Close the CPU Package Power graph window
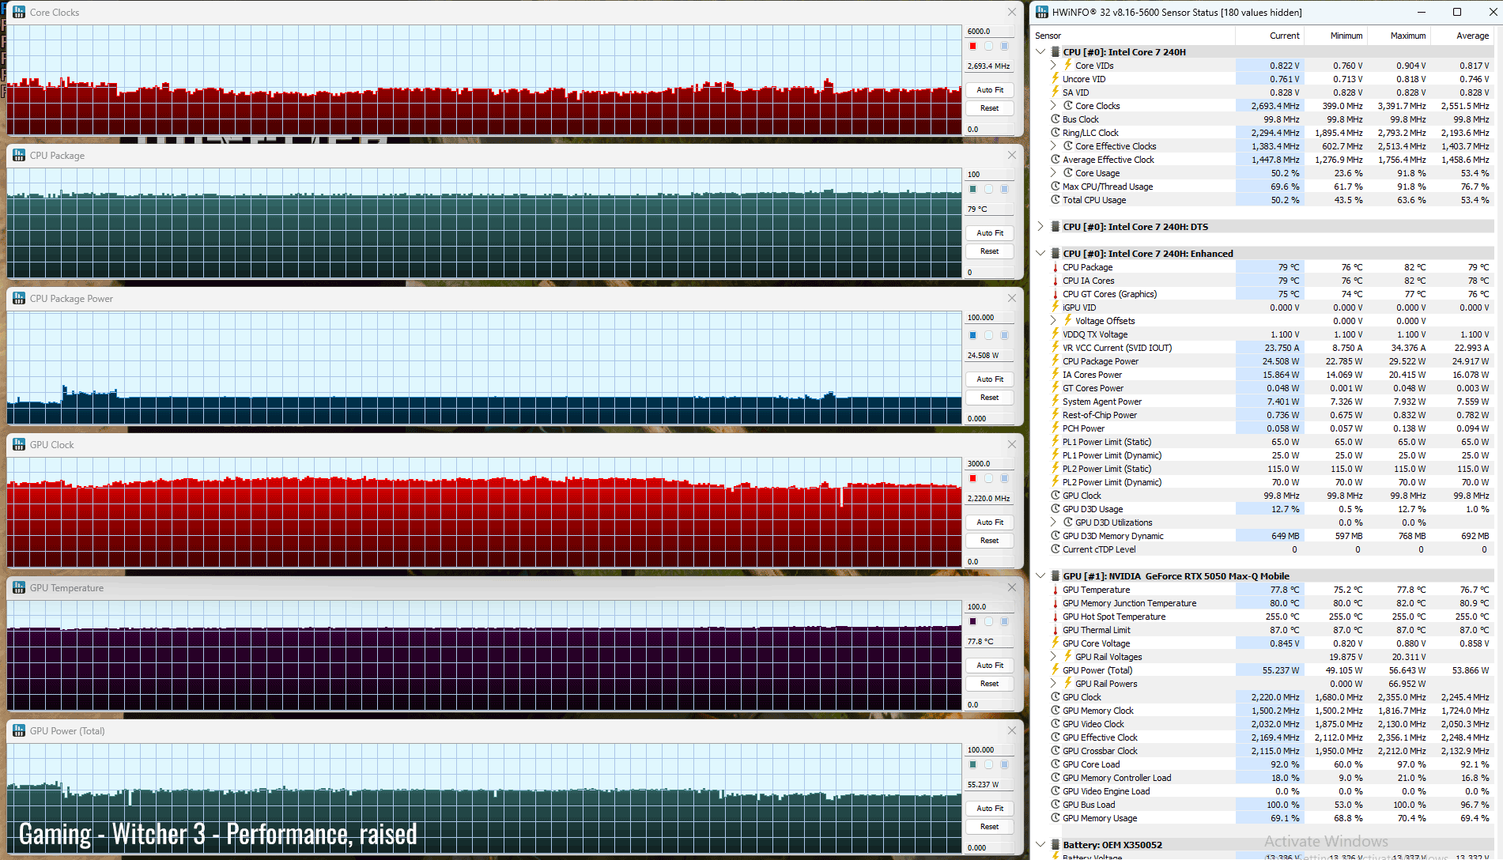This screenshot has height=860, width=1503. click(x=1012, y=298)
